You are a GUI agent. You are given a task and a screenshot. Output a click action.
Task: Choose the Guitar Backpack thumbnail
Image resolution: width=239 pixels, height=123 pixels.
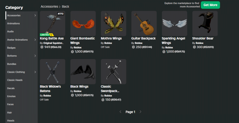pyautogui.click(x=144, y=23)
